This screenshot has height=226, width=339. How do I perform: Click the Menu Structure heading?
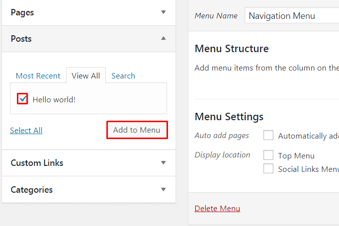(232, 48)
